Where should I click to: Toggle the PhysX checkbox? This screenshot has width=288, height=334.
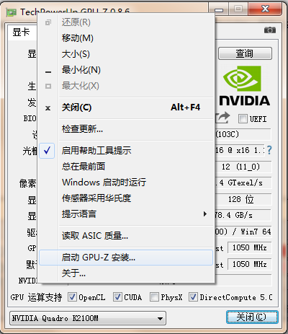click(x=154, y=297)
